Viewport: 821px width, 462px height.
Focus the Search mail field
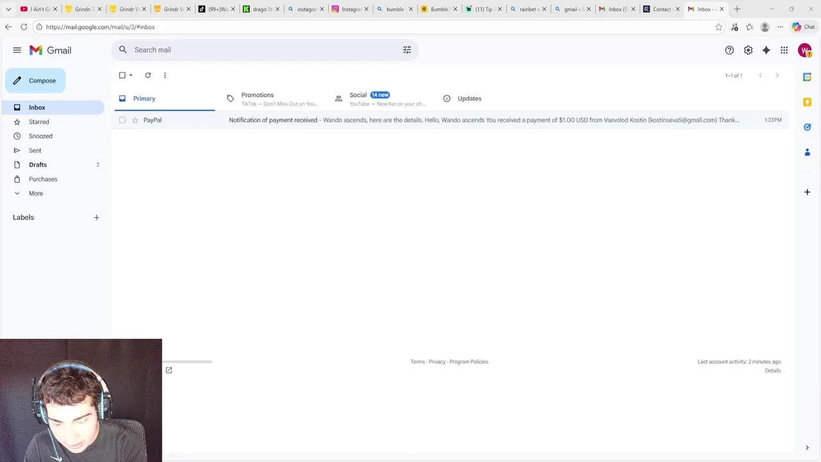[x=265, y=50]
